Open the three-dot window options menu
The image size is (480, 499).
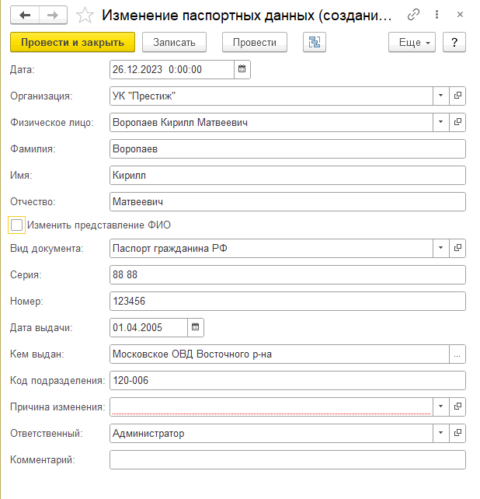438,15
